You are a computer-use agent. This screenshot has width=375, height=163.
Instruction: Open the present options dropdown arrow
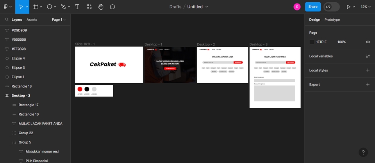[354, 7]
